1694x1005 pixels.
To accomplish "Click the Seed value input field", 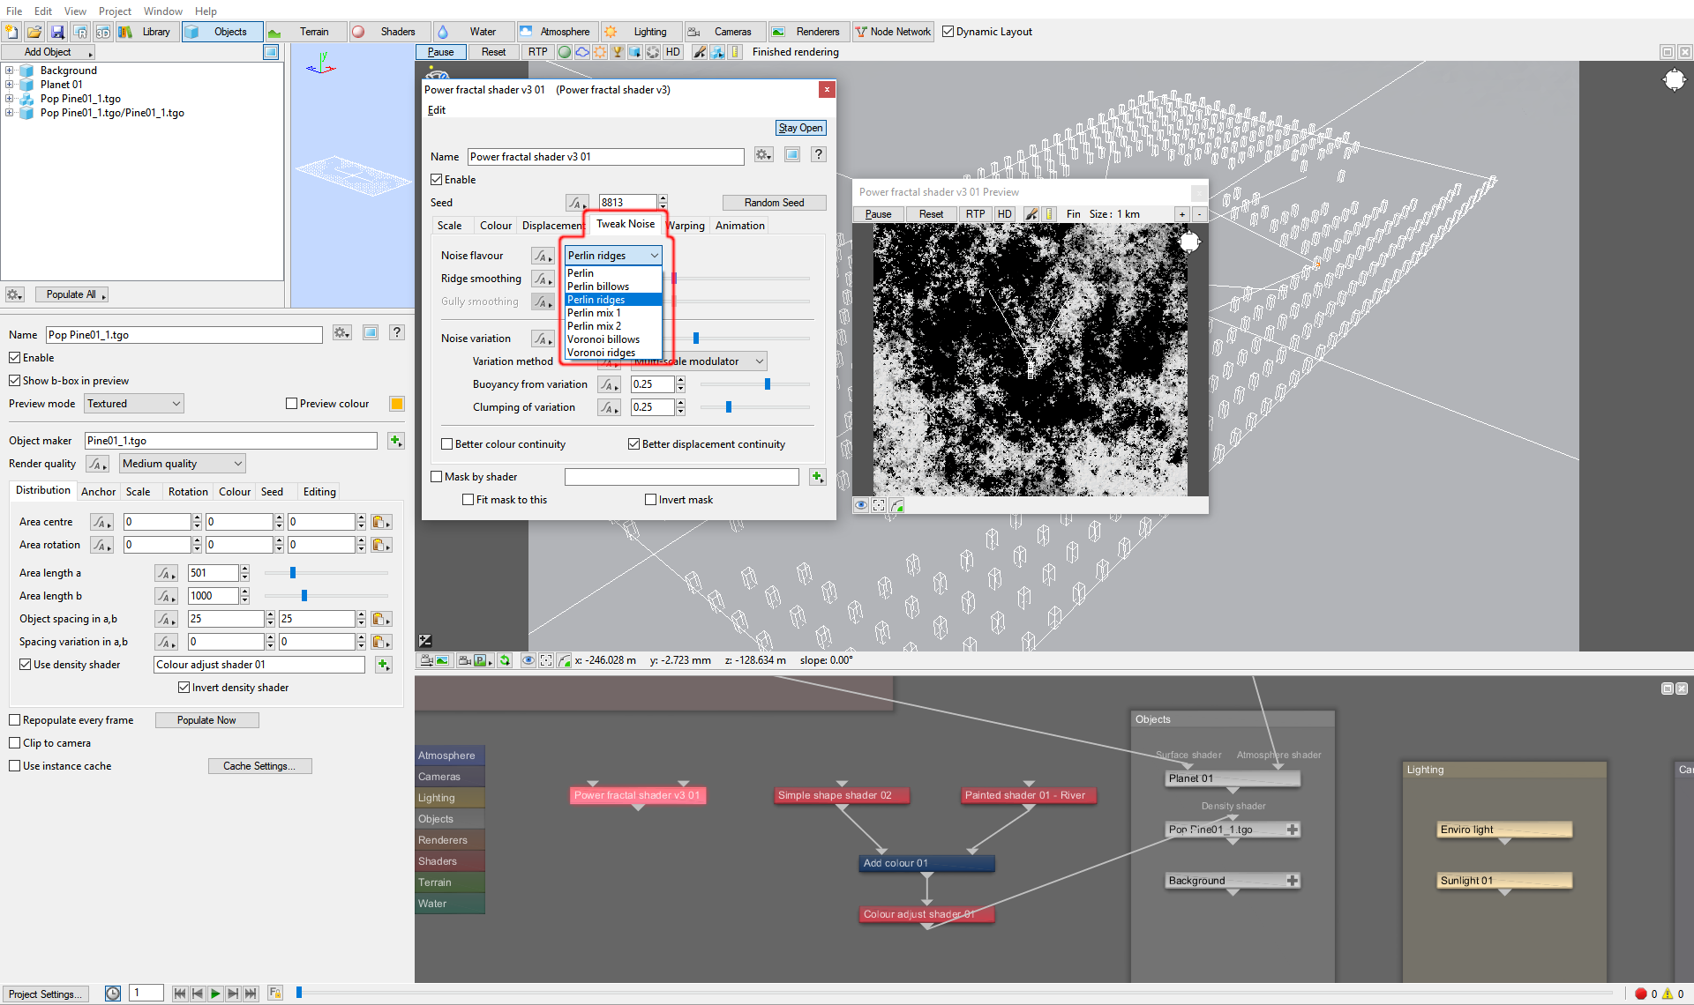I will 627,203.
